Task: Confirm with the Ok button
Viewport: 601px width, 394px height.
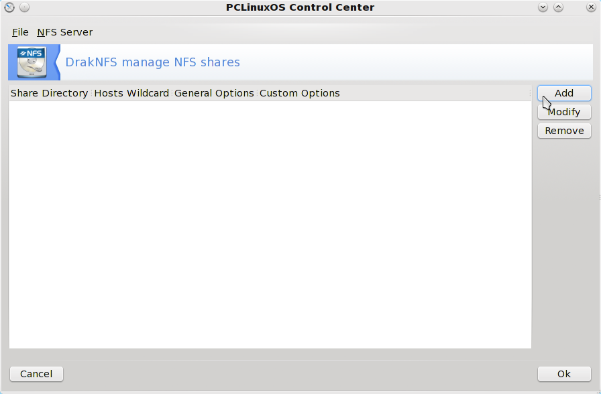Action: click(564, 374)
